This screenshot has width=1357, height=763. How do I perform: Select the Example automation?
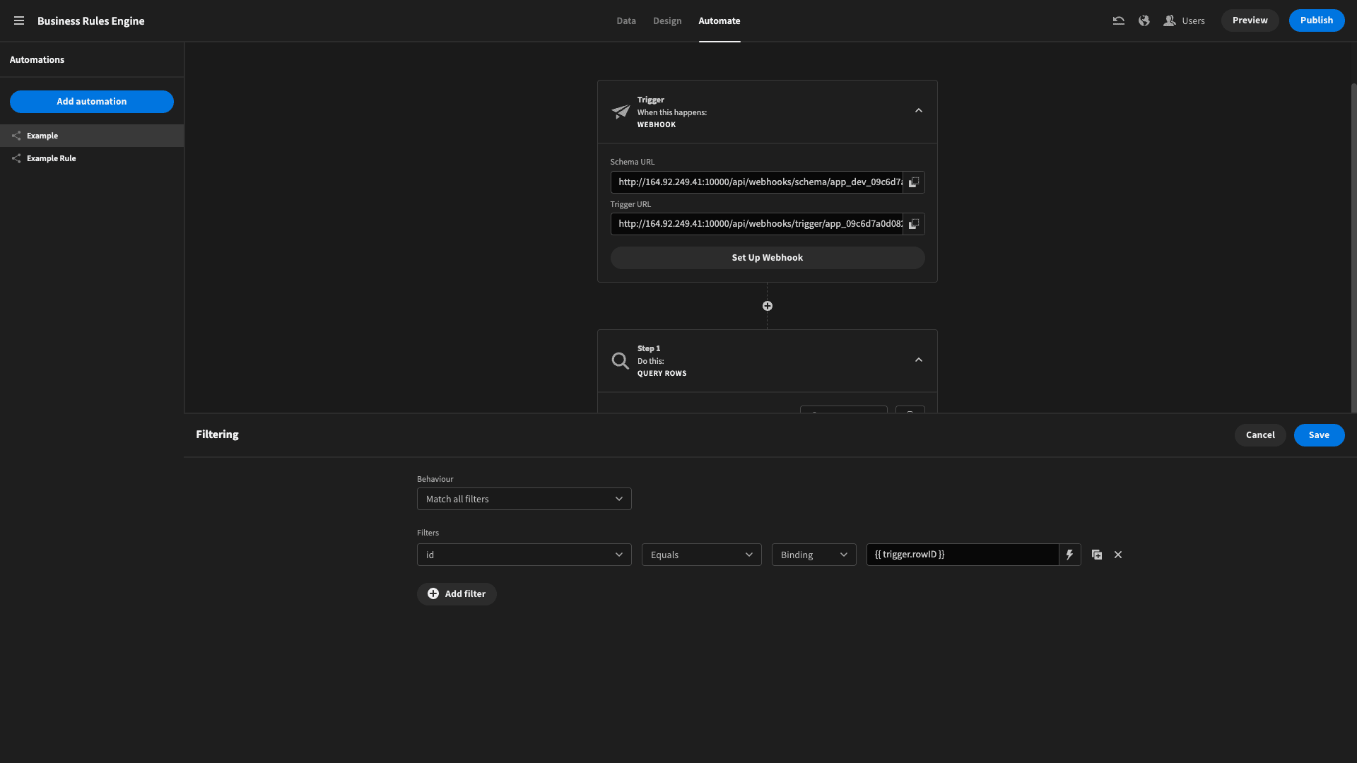coord(92,136)
